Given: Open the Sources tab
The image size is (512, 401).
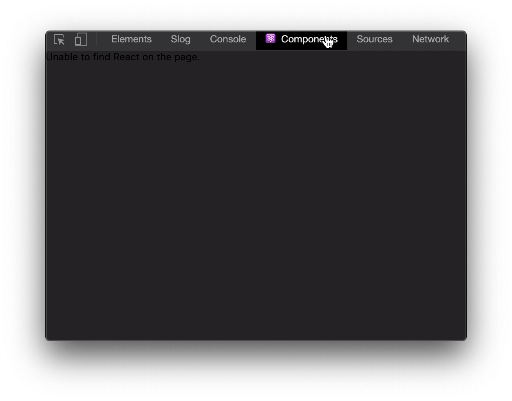Looking at the screenshot, I should coord(374,39).
